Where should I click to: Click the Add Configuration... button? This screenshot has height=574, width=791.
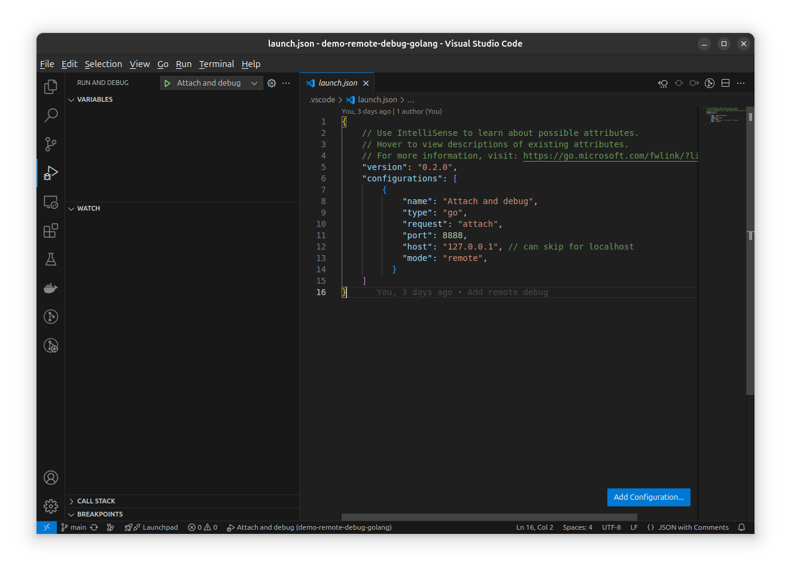click(649, 497)
